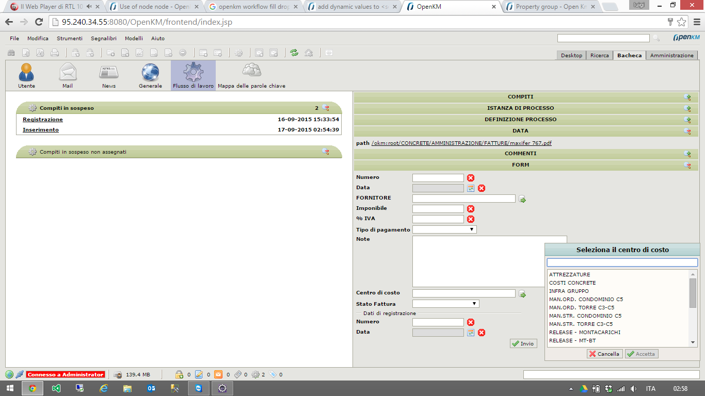Clear the Imponibile field with red X
Image resolution: width=705 pixels, height=396 pixels.
pyautogui.click(x=471, y=209)
